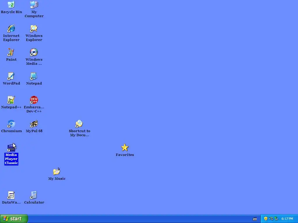Select the DataWa... shortcut icon

pyautogui.click(x=11, y=195)
